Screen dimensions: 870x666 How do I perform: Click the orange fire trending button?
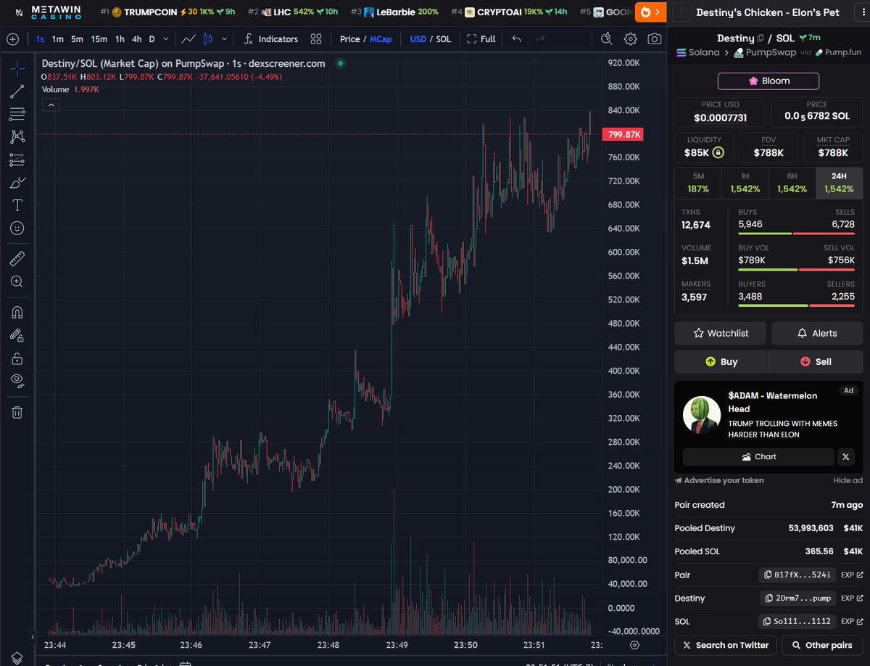coord(650,12)
